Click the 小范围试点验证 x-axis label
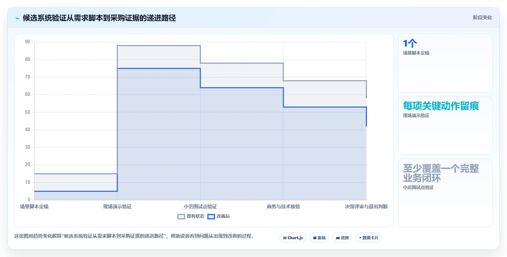Image resolution: width=507 pixels, height=257 pixels. [200, 206]
